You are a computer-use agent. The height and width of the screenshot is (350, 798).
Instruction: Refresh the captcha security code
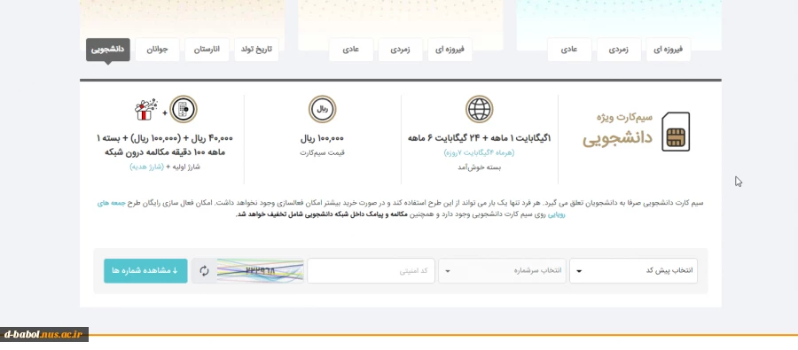click(204, 270)
